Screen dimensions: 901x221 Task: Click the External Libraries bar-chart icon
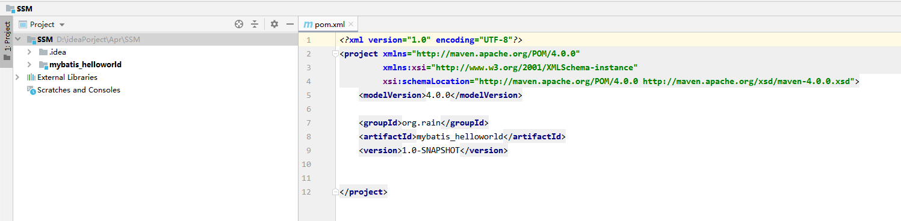(x=31, y=77)
